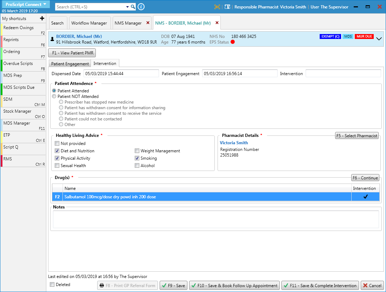This screenshot has width=386, height=292.
Task: Click the MUR DUE badge
Action: tap(364, 36)
